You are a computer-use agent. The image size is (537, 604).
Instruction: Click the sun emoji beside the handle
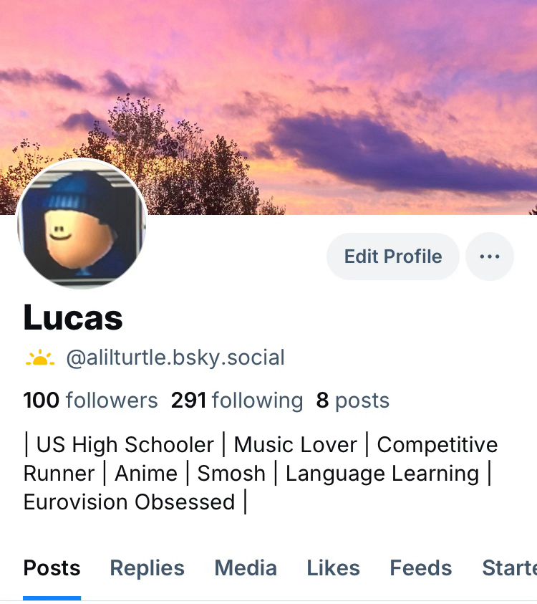pos(39,358)
